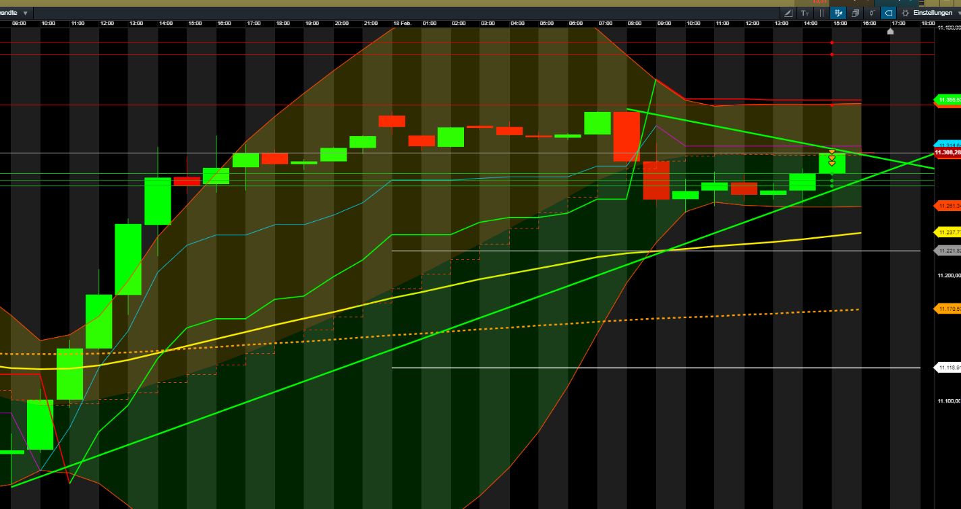Click the current price label 11.308,28
Screen dimensions: 961x509
pos(947,153)
